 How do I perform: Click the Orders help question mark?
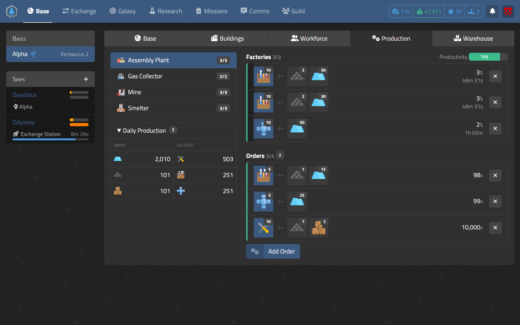click(x=280, y=155)
